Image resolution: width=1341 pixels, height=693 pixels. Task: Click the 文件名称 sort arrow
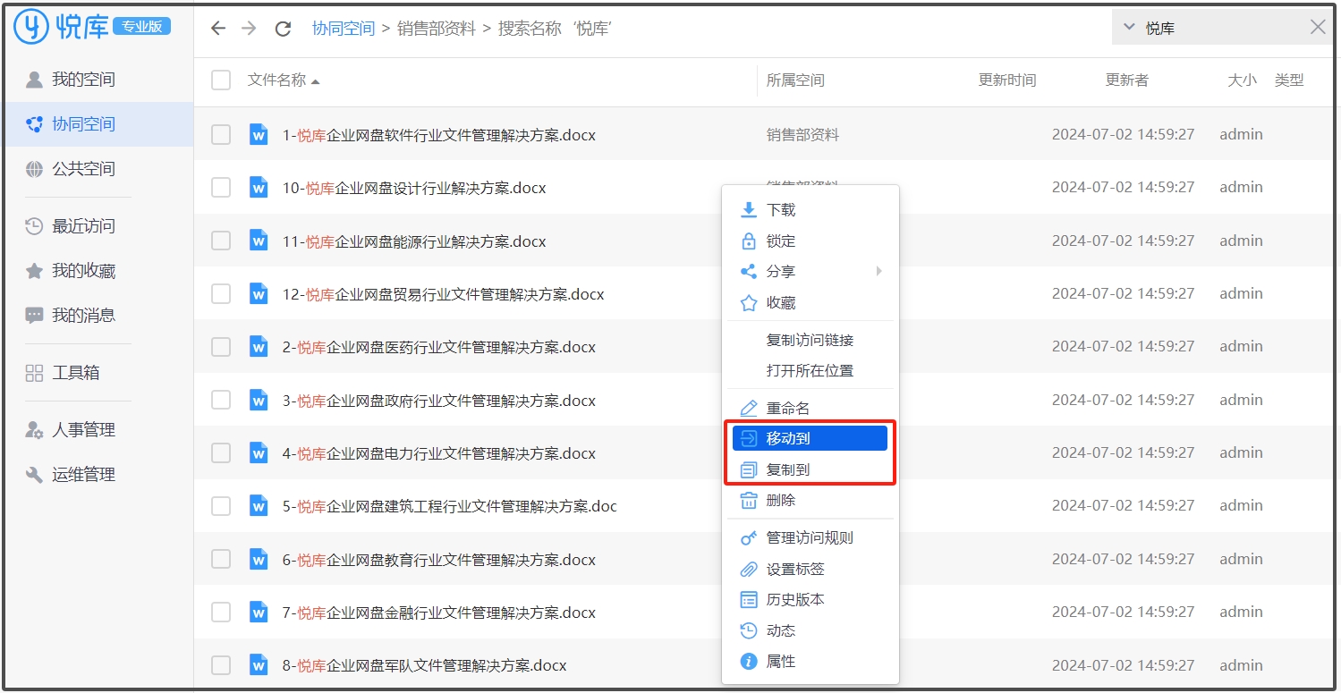[315, 81]
